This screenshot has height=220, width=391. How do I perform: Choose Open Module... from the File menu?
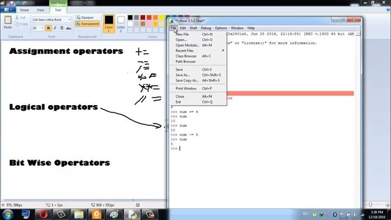(198, 45)
